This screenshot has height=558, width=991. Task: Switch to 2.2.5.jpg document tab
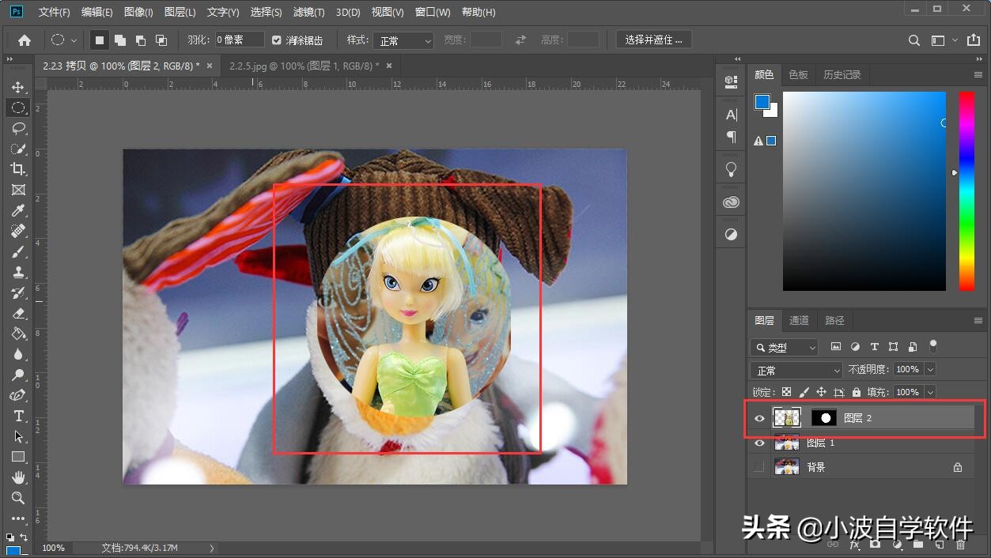click(304, 66)
